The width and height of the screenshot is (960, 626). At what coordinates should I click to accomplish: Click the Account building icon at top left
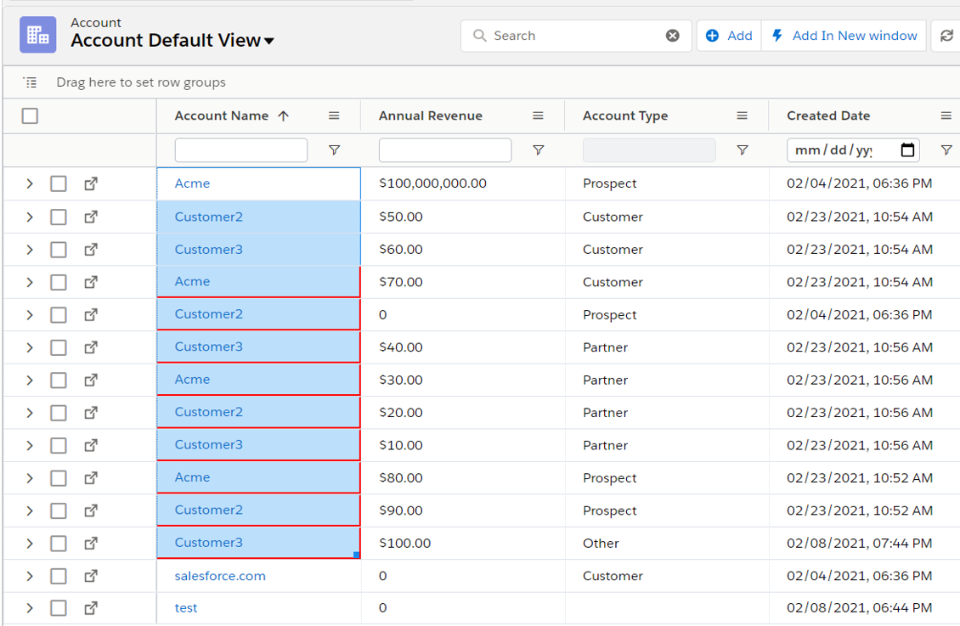click(37, 35)
